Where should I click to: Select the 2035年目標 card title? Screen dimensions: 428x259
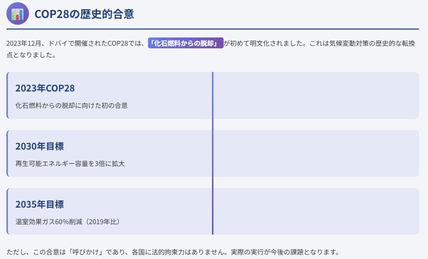coord(39,204)
